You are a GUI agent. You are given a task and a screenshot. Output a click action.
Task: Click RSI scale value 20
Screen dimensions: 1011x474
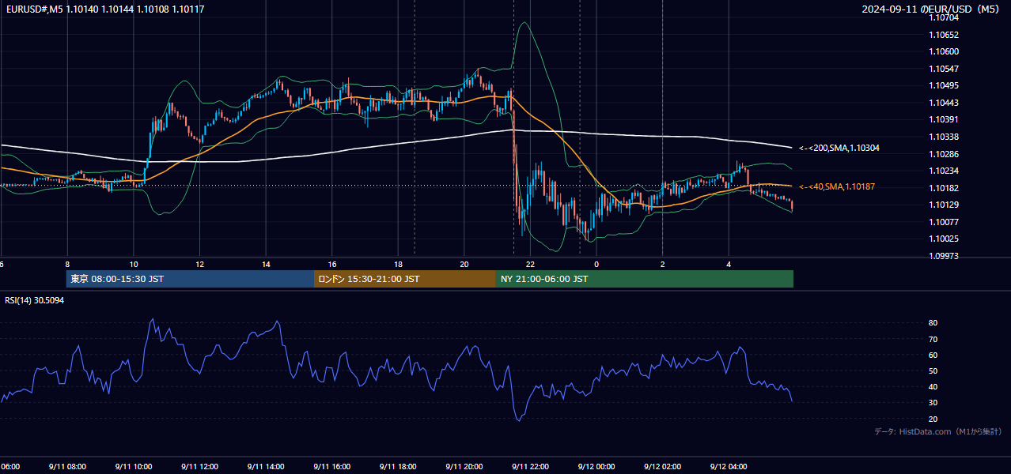[933, 419]
